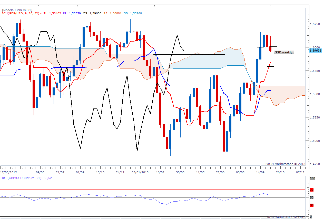Click the blue KL: 1,55359 value
The image size is (324, 219).
coord(72,13)
